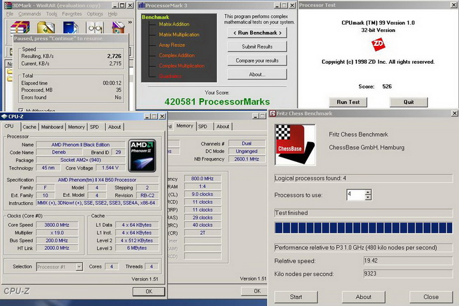Select Array Resize in Benchmark tree

click(x=172, y=45)
